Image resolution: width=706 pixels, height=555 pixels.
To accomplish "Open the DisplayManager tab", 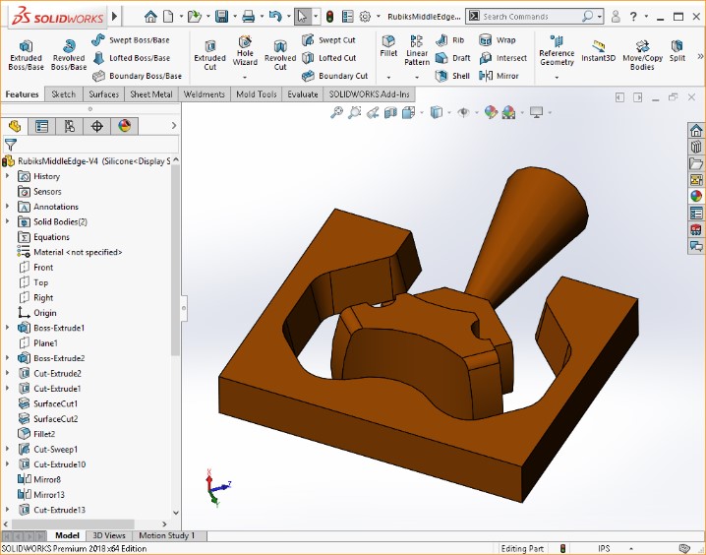I will pos(125,126).
